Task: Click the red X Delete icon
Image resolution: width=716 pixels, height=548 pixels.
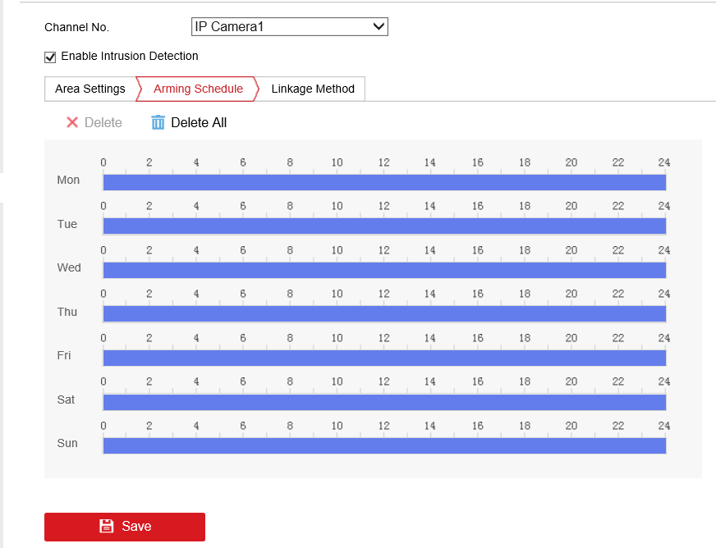Action: (72, 122)
